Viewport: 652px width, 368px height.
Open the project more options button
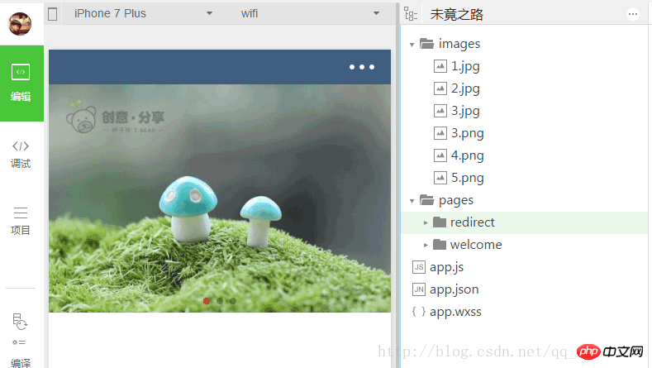633,14
